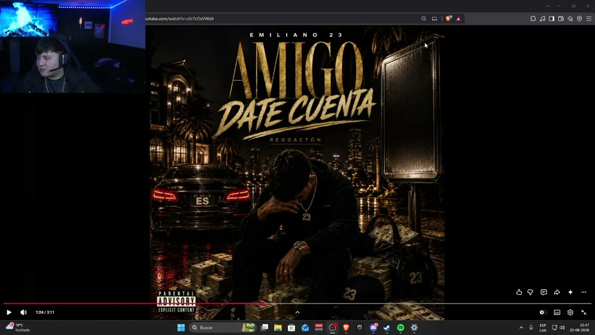Toggle the browser sidebar panel
595x335 pixels.
552,19
